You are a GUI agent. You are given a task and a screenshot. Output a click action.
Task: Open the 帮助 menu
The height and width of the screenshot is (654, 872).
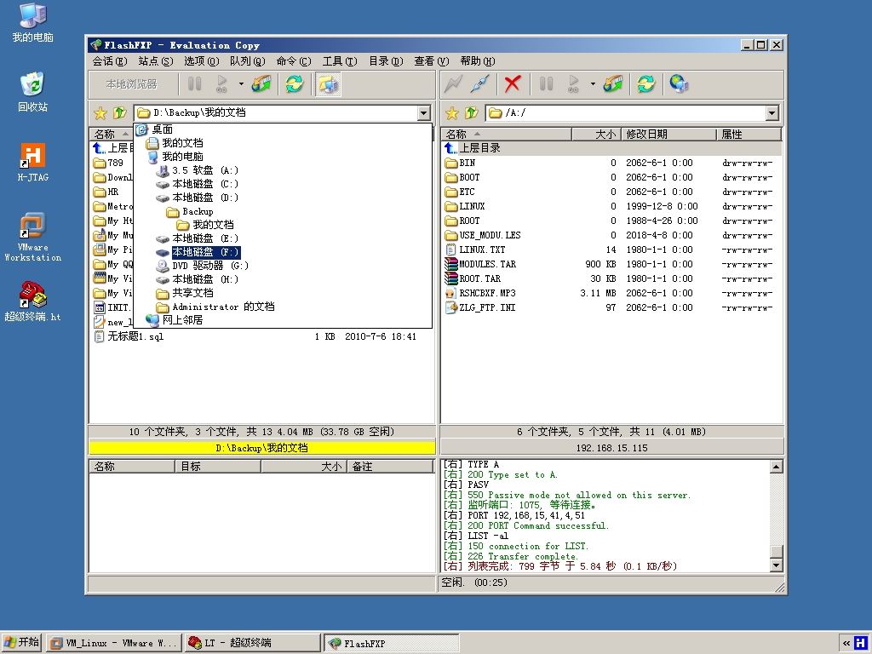coord(477,61)
